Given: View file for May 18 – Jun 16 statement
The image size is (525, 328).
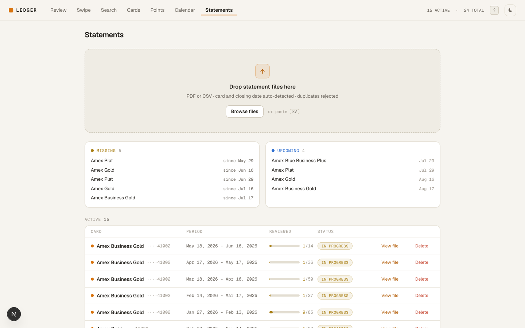Looking at the screenshot, I should [390, 246].
